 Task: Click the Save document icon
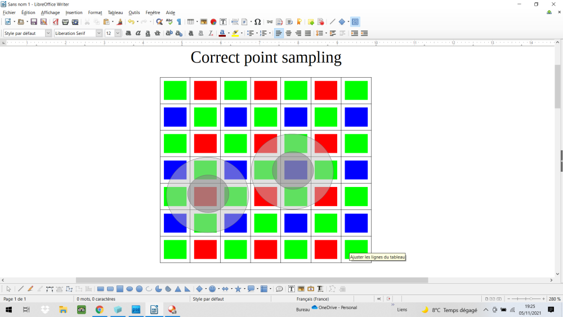click(x=34, y=22)
